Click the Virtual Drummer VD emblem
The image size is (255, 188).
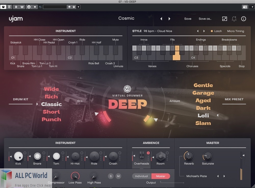tap(127, 89)
